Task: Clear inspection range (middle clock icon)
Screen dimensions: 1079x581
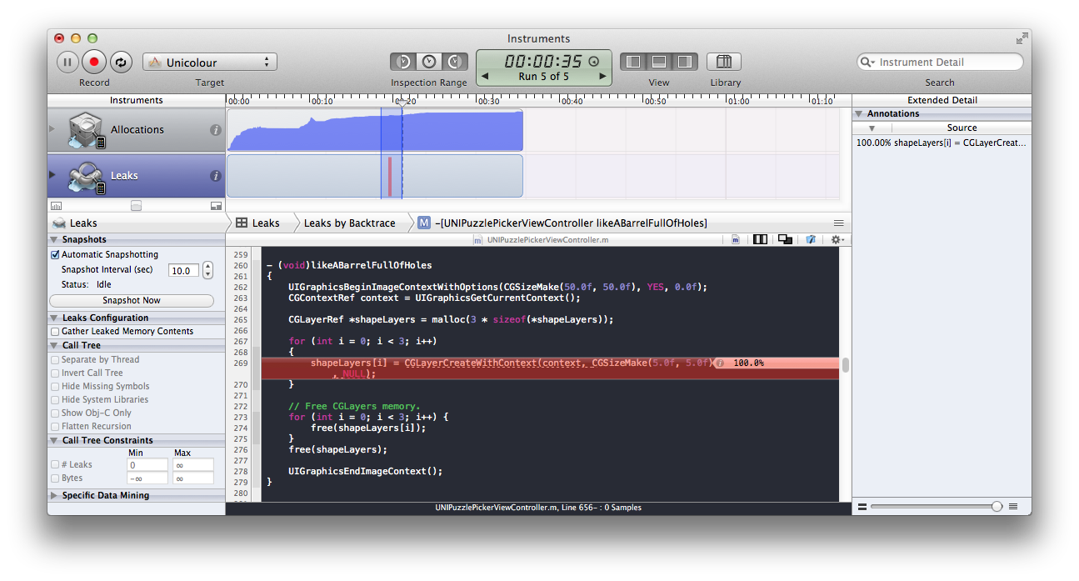Action: click(x=429, y=62)
